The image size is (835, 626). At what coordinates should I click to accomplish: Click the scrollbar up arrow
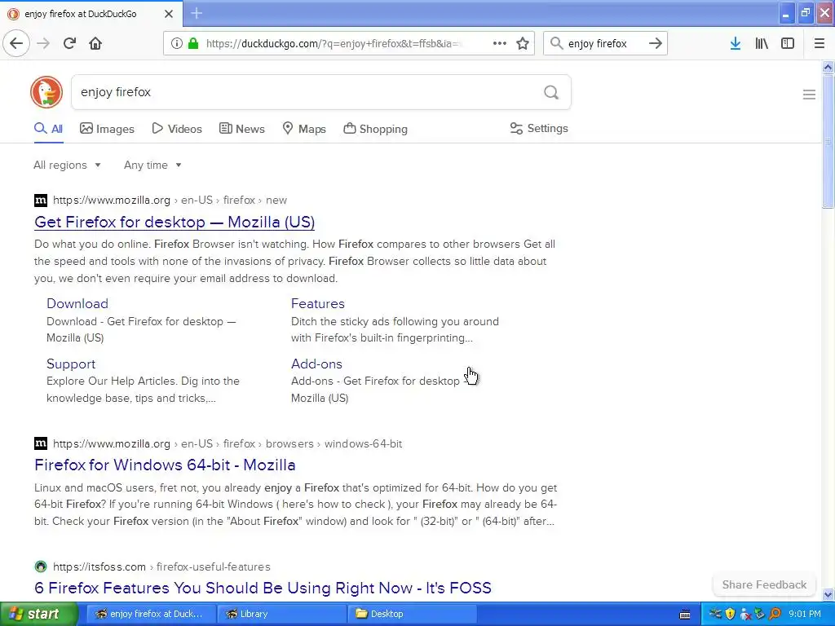(828, 67)
